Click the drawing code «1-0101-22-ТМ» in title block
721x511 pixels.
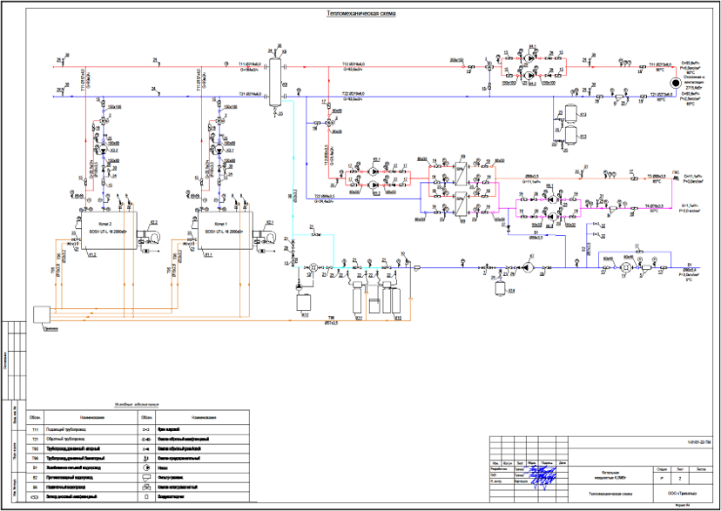(x=699, y=442)
